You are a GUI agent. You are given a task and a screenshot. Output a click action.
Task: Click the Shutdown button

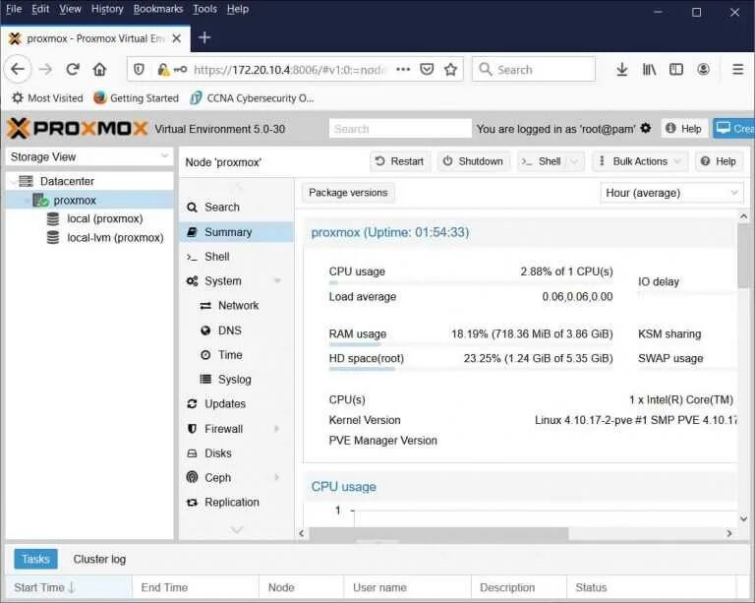[473, 161]
